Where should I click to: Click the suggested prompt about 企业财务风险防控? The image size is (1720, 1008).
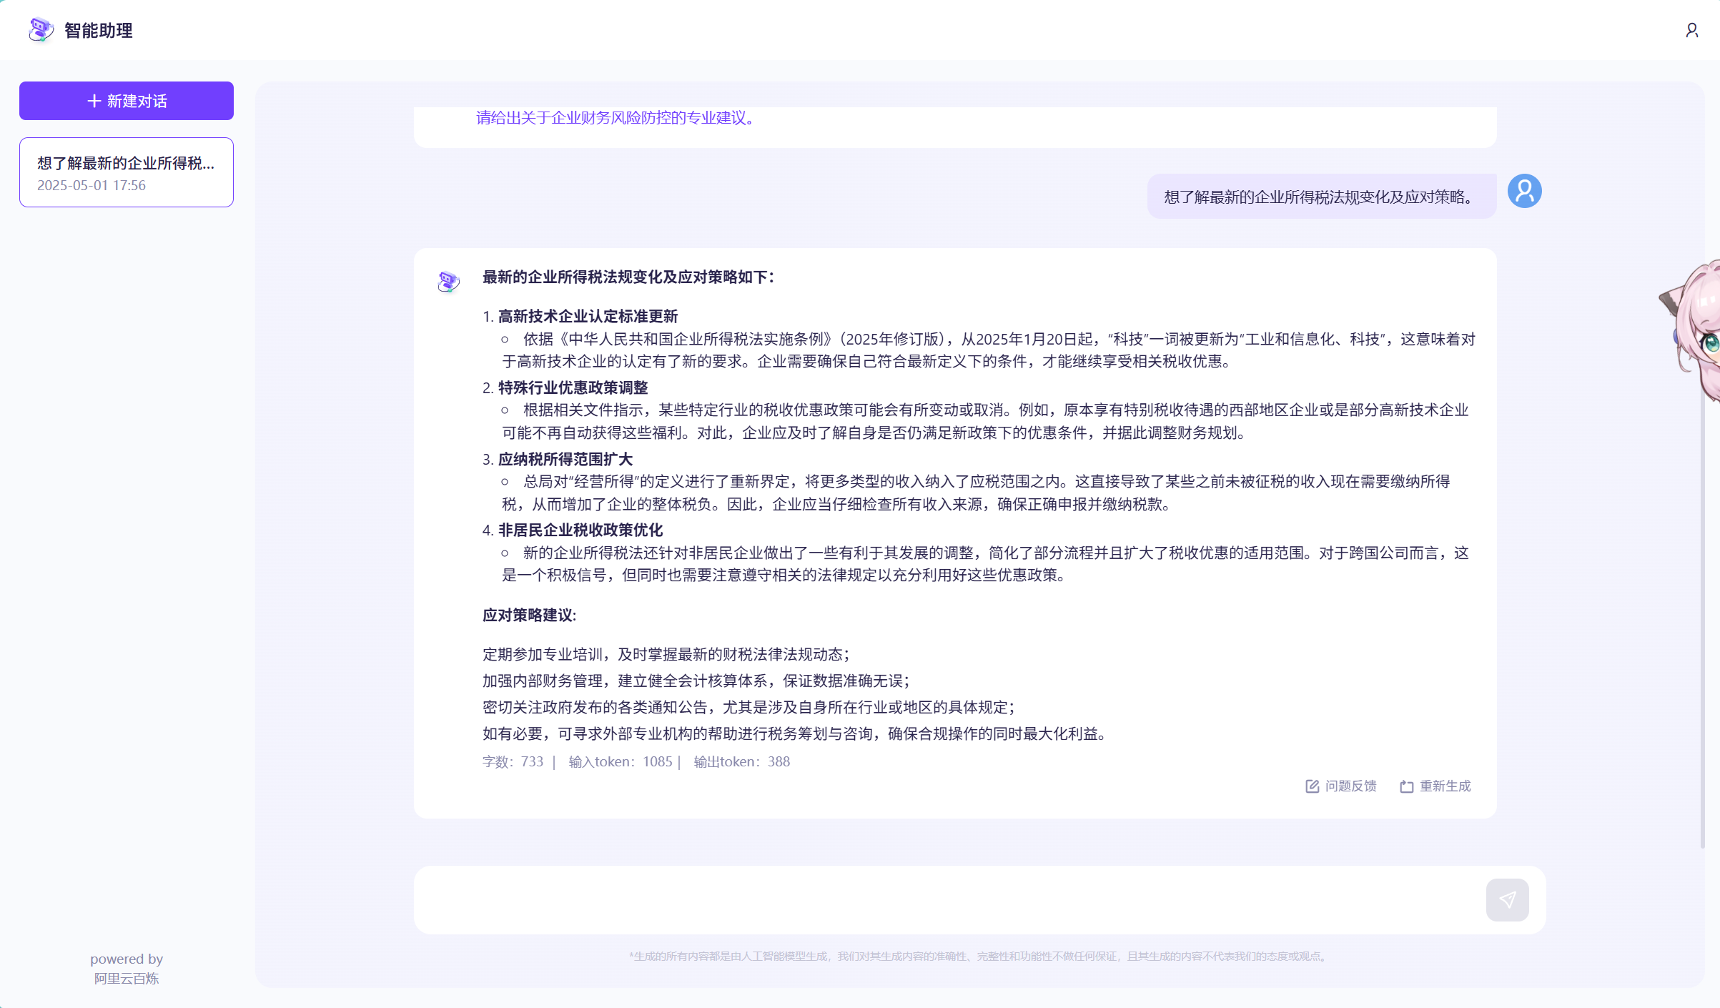click(615, 118)
